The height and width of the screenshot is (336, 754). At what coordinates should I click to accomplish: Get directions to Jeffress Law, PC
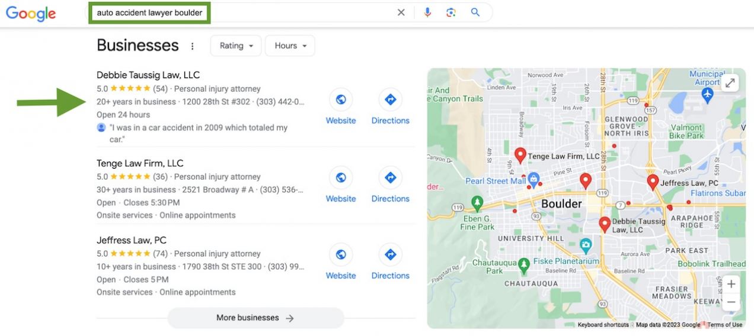click(390, 254)
